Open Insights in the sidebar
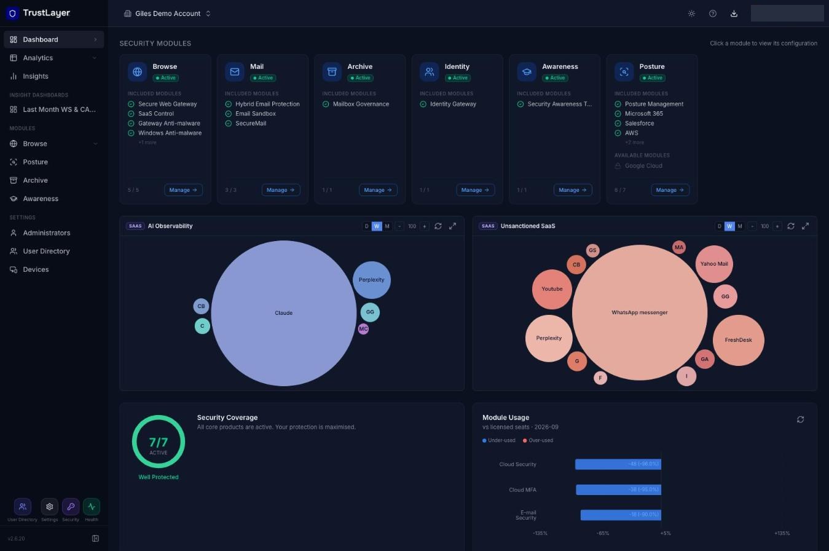Image resolution: width=829 pixels, height=551 pixels. pos(54,76)
